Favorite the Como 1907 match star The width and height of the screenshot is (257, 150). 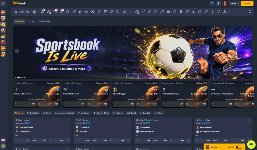pos(128,120)
